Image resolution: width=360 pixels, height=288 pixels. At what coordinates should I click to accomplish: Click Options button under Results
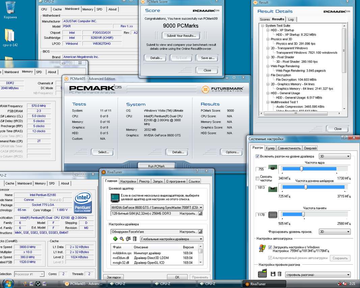pyautogui.click(x=232, y=152)
